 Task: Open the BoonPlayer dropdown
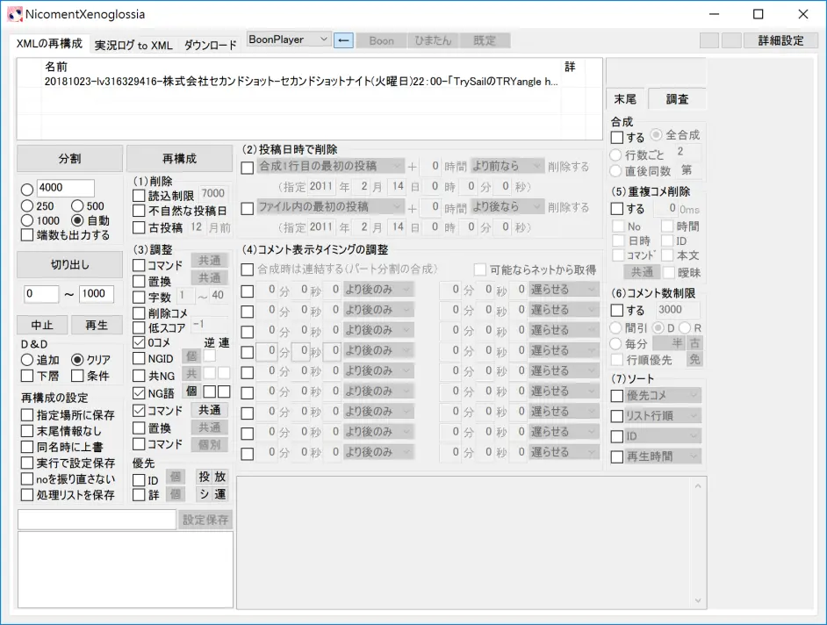tap(289, 40)
